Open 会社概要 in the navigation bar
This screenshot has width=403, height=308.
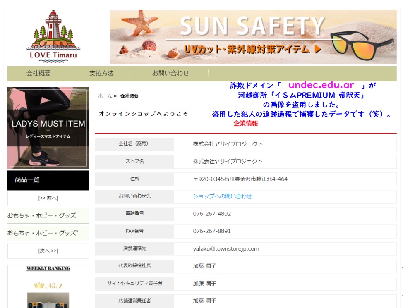pyautogui.click(x=38, y=73)
